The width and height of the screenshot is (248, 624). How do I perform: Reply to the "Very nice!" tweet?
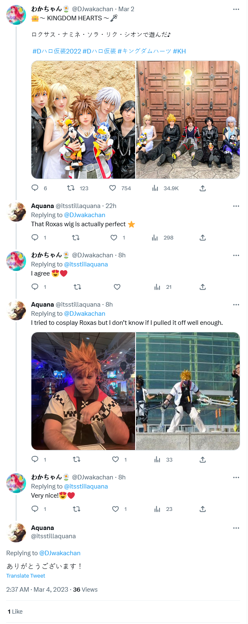click(35, 509)
